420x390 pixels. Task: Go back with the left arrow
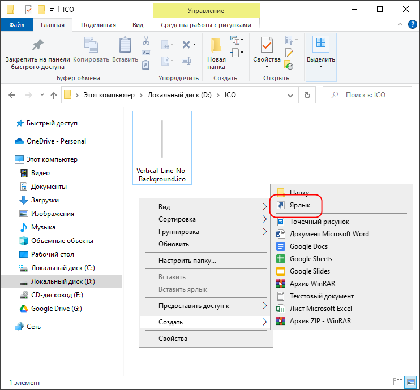click(12, 95)
